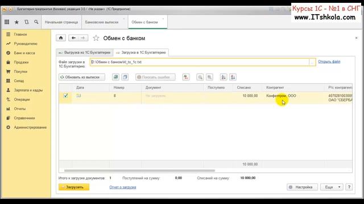Click Открыть файл link
Image resolution: width=364 pixels, height=204 pixels.
[329, 62]
